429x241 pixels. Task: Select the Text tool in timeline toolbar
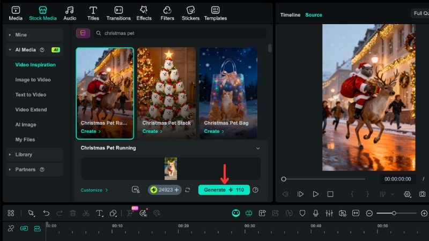99,213
